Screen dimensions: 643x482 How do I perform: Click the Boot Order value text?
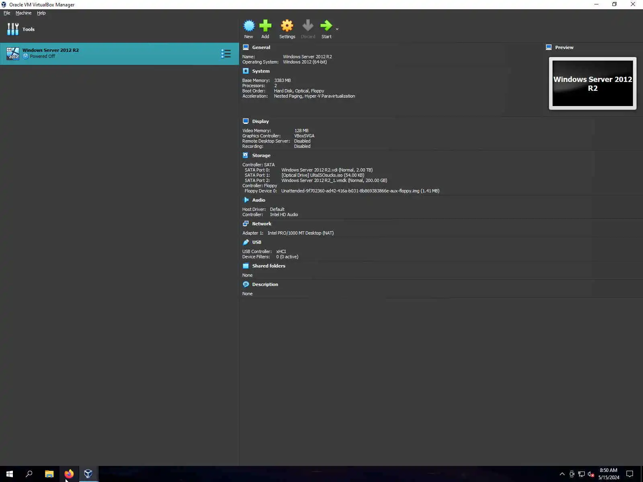pyautogui.click(x=299, y=91)
